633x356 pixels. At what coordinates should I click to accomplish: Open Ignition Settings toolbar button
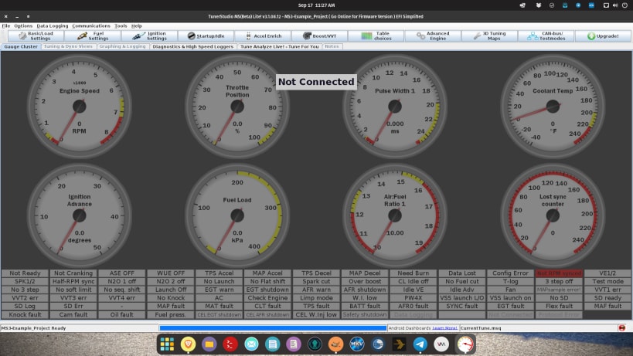(x=149, y=36)
